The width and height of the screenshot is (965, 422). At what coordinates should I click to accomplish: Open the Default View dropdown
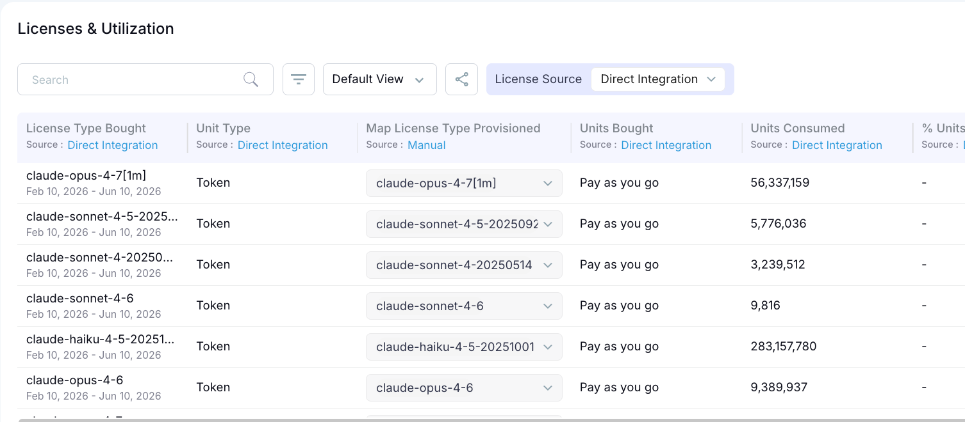tap(380, 79)
